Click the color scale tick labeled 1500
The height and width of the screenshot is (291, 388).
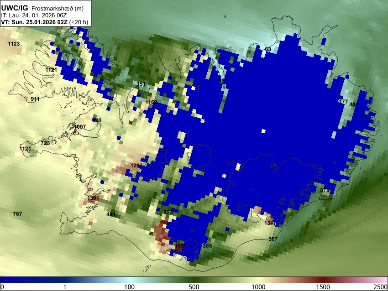[x=323, y=287]
